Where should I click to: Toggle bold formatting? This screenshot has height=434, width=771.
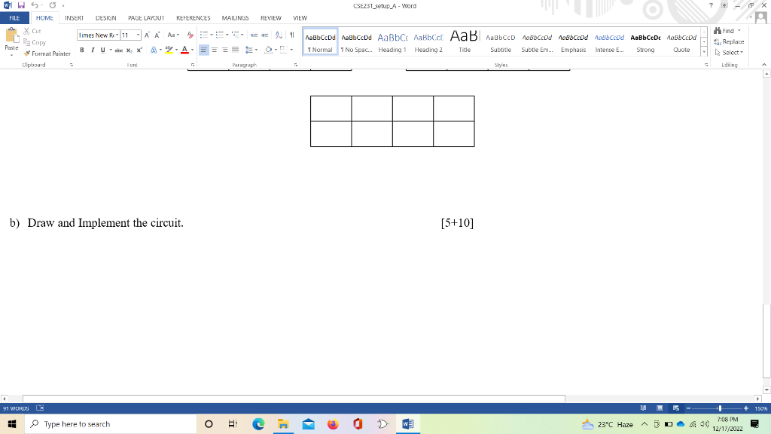pyautogui.click(x=82, y=50)
